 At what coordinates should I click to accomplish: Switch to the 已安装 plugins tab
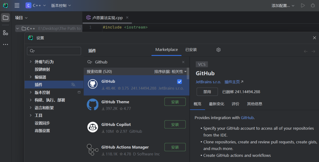[191, 50]
